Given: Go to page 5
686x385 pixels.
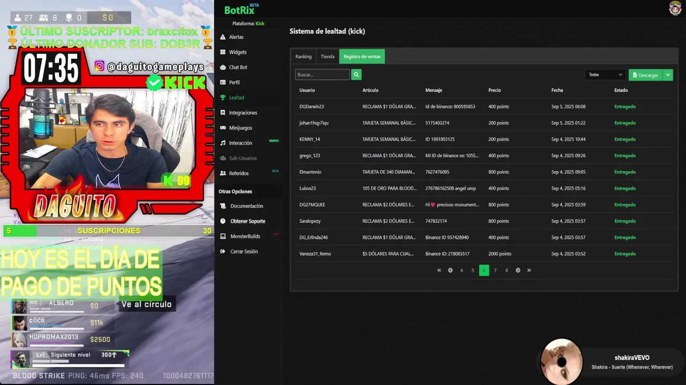Looking at the screenshot, I should click(473, 270).
